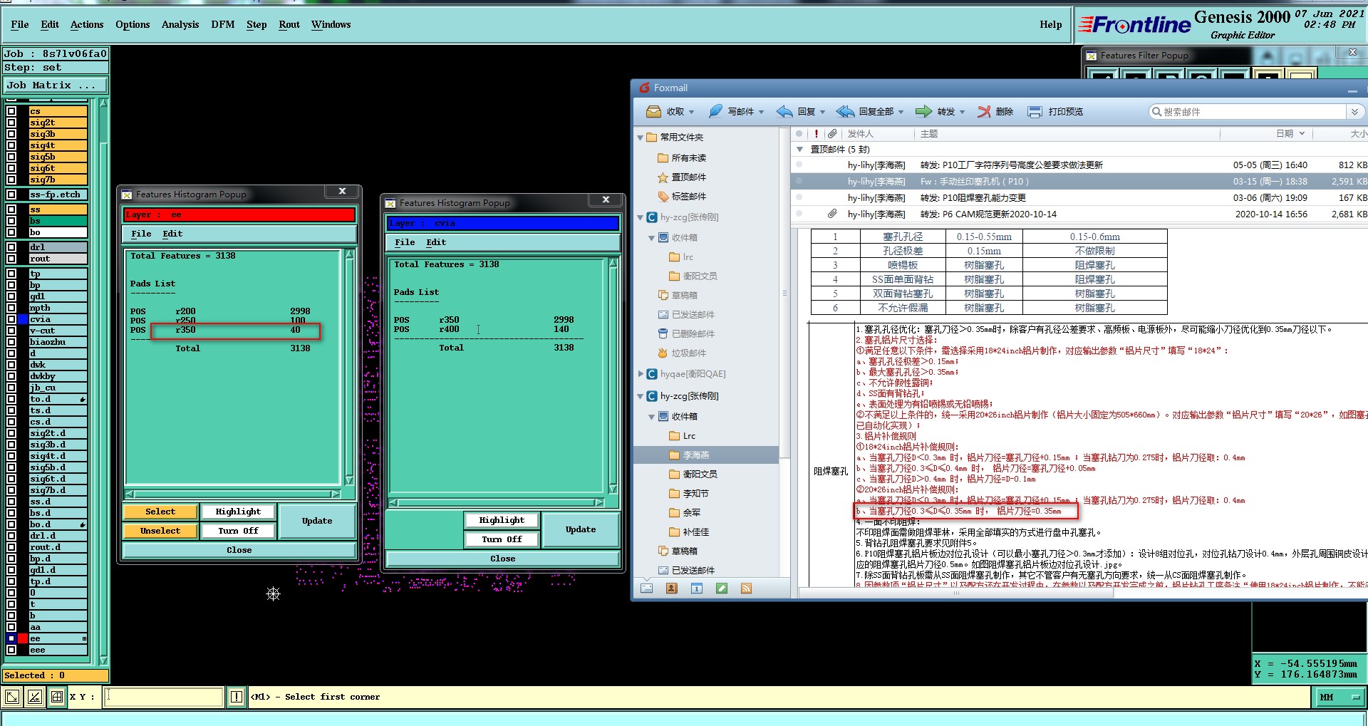Click the Select button in ee histogram popup
This screenshot has height=726, width=1368.
point(160,512)
